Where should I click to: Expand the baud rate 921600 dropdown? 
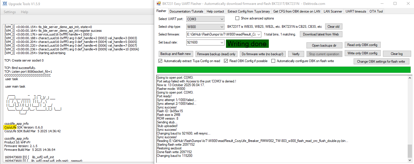pyautogui.click(x=222, y=42)
